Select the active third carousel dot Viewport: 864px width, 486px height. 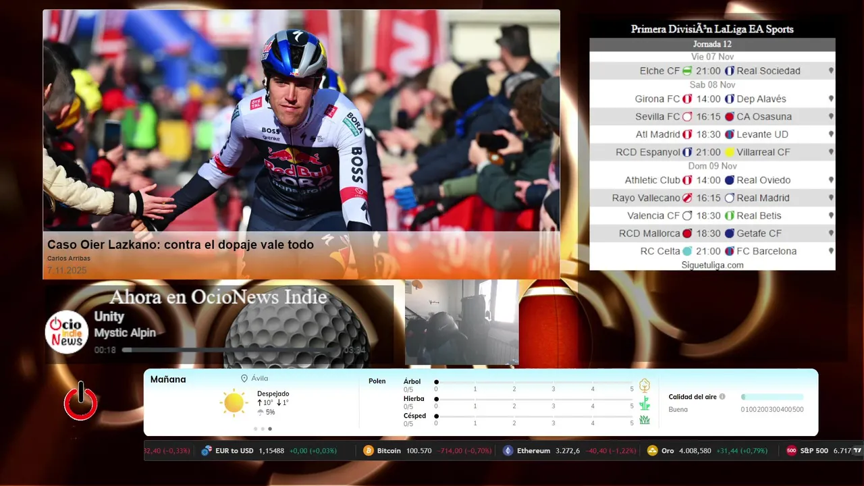[x=270, y=429]
